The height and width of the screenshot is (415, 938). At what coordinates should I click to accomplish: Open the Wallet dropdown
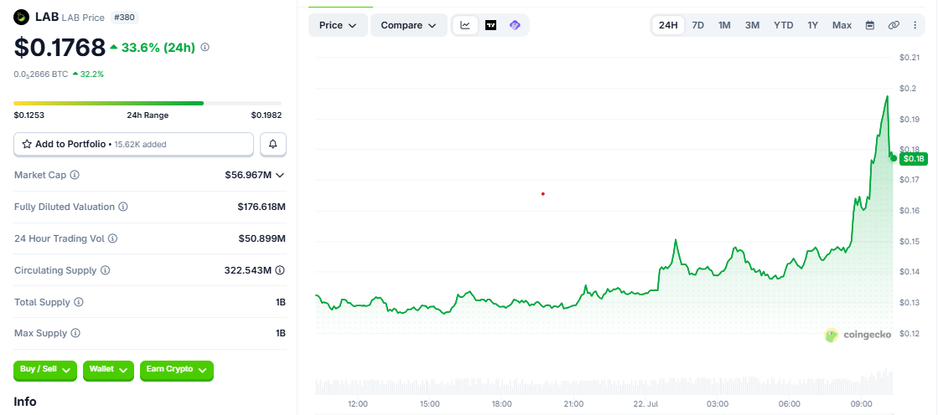coord(108,370)
